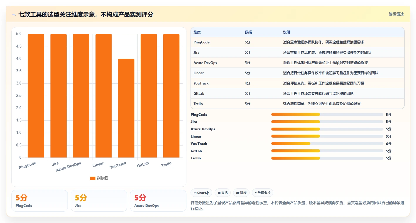Click the description 适合重视工作流扩展
416x223 pixels.
(327, 53)
